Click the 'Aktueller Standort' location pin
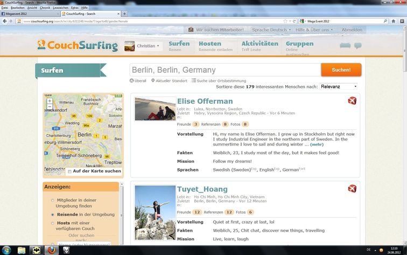The width and height of the screenshot is (407, 255). (x=153, y=80)
